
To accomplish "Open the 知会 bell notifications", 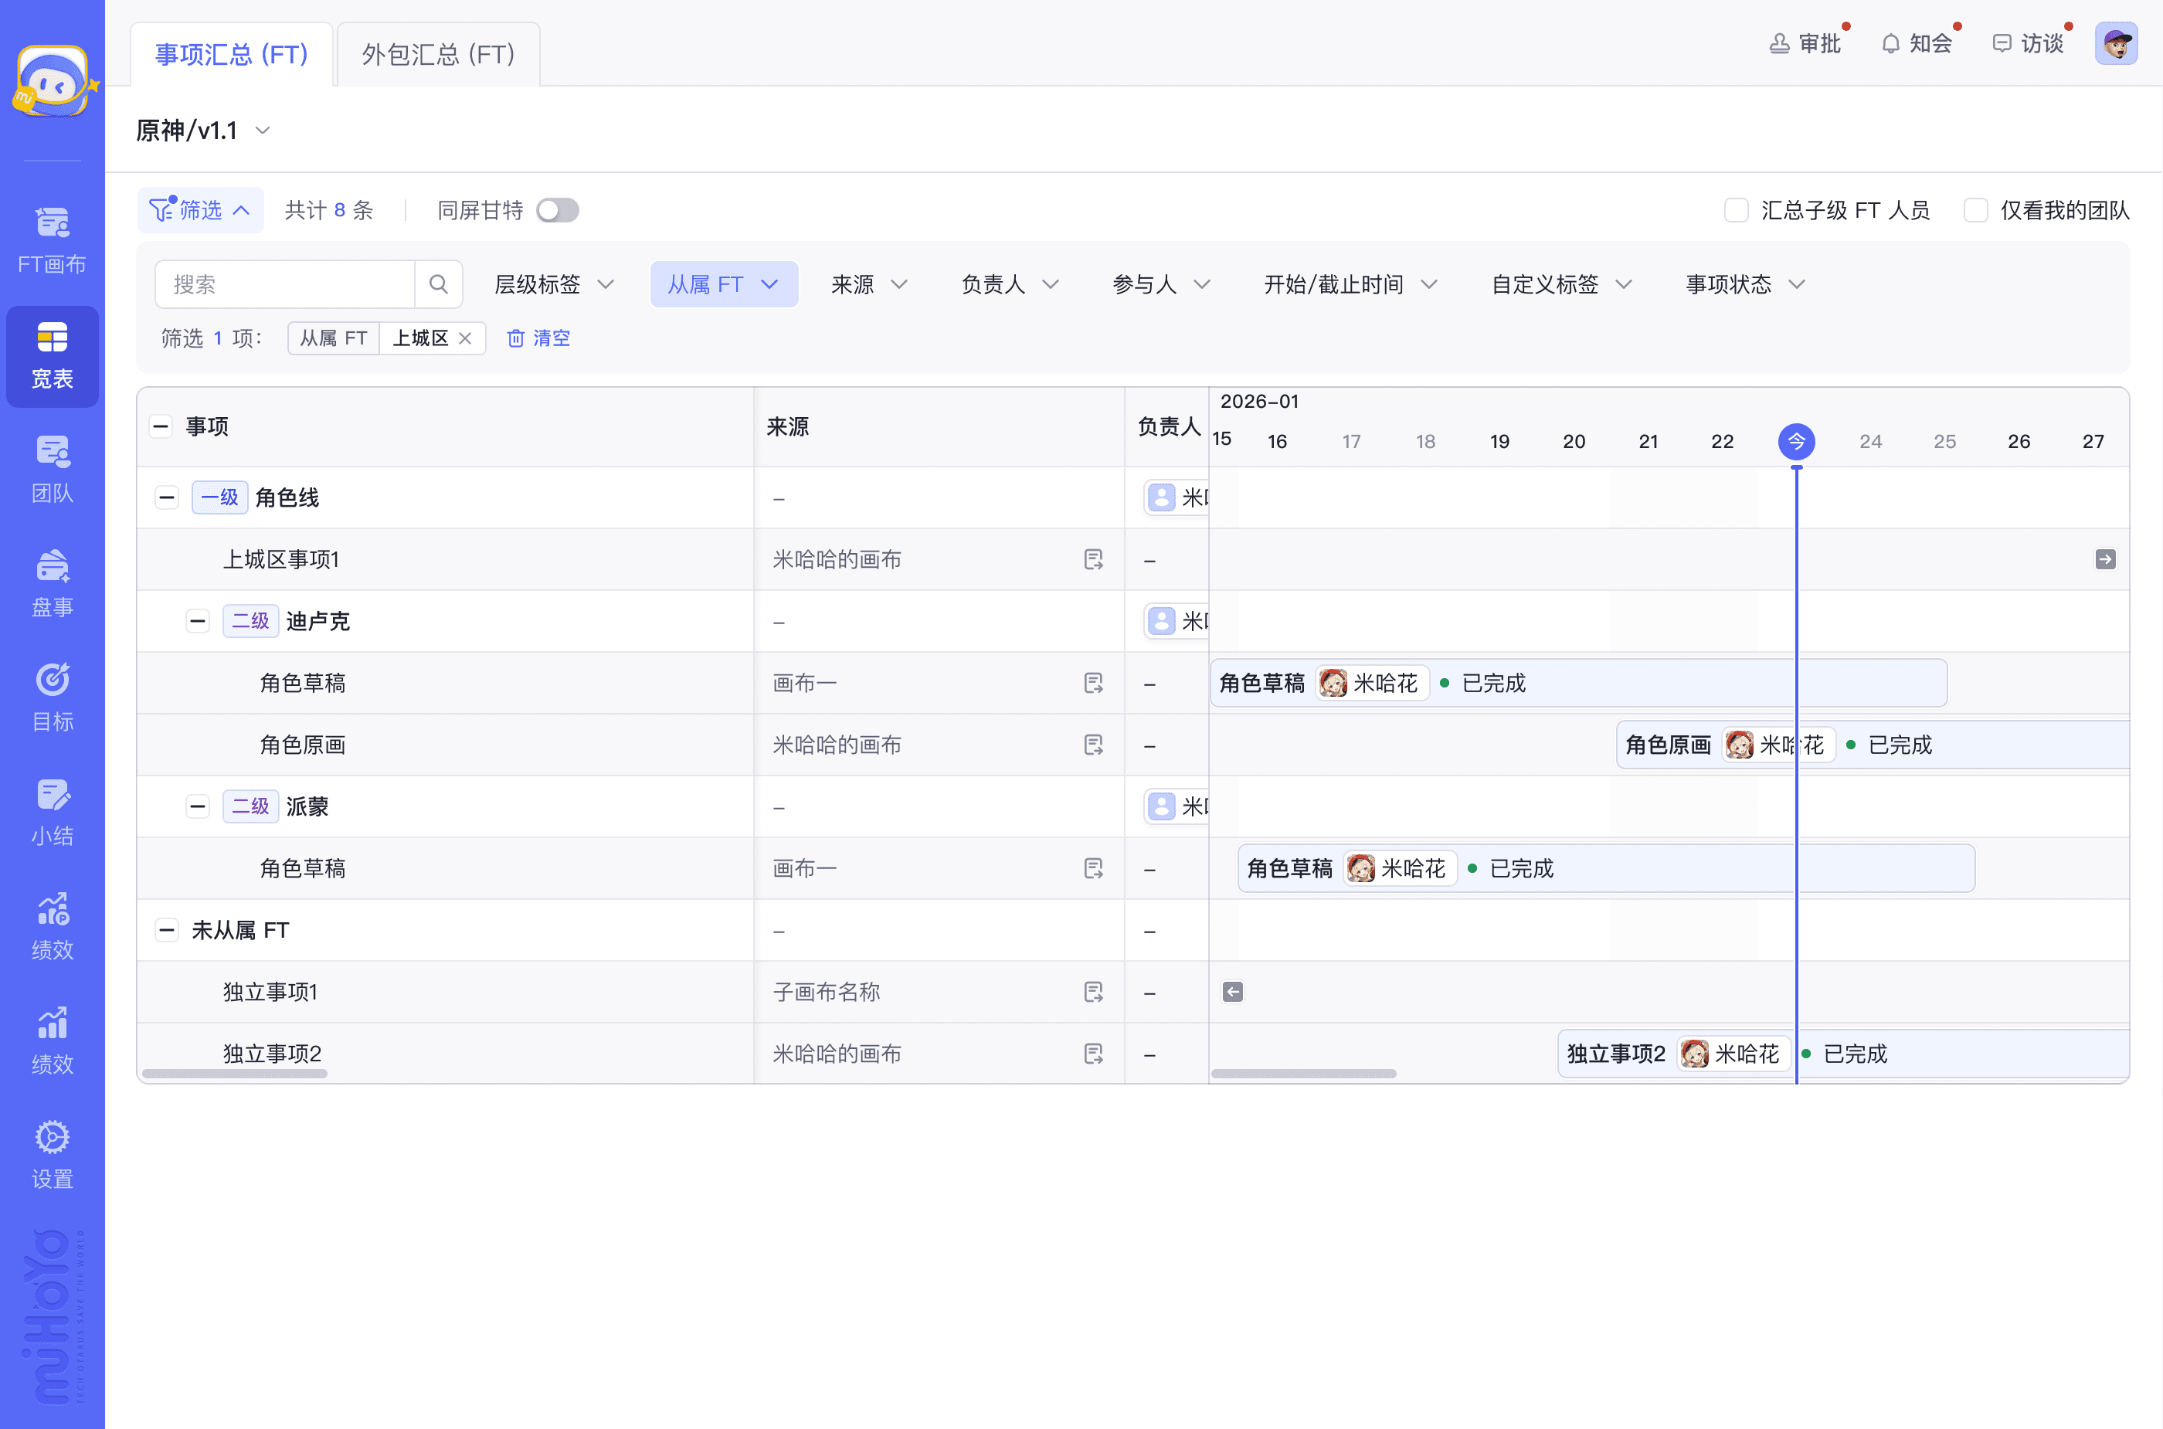I will (1918, 44).
